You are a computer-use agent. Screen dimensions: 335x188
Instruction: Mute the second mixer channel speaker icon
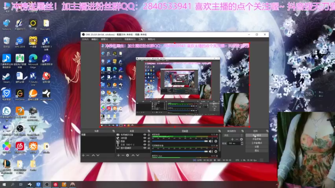tap(211, 151)
